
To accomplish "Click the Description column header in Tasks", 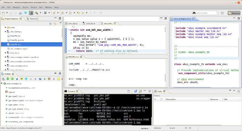I will [171, 99].
